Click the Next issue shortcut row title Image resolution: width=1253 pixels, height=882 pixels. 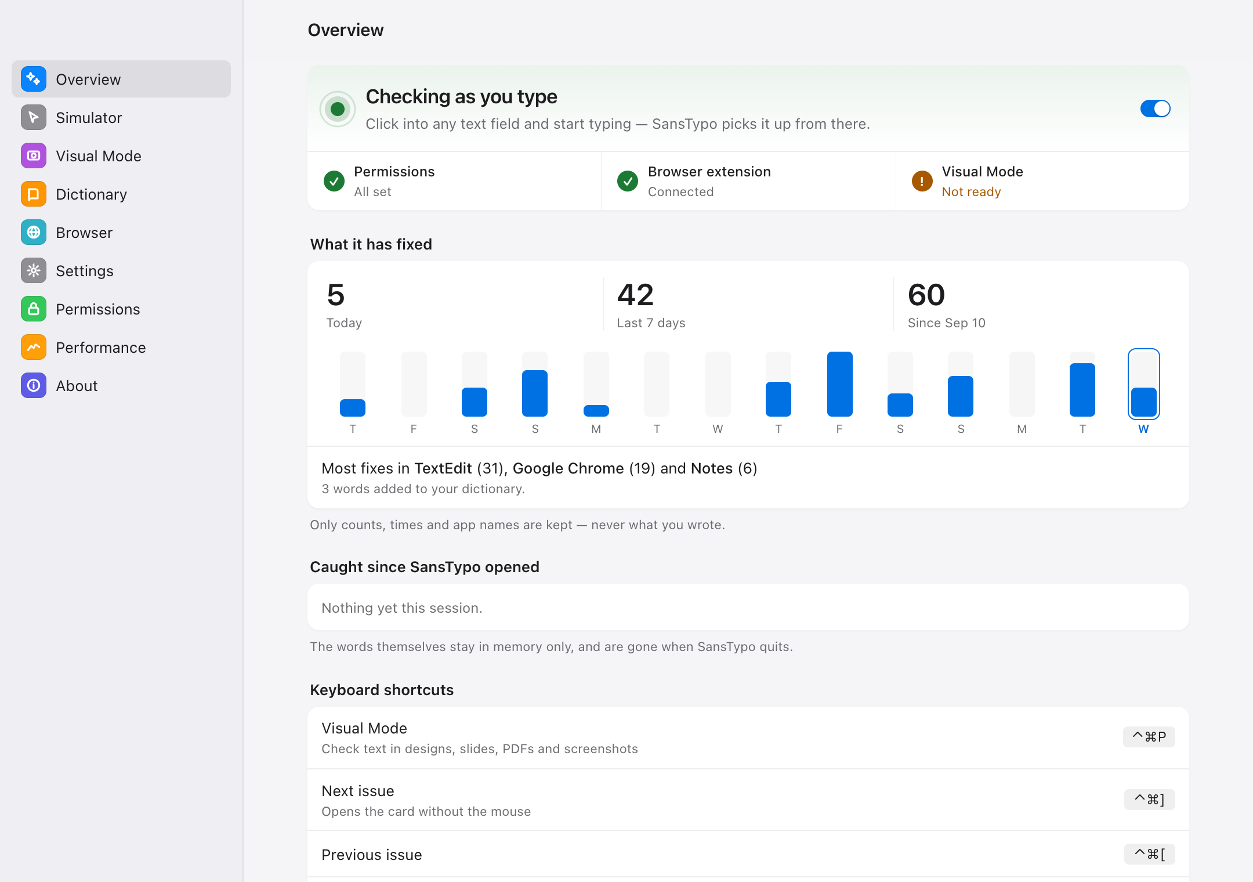tap(358, 791)
